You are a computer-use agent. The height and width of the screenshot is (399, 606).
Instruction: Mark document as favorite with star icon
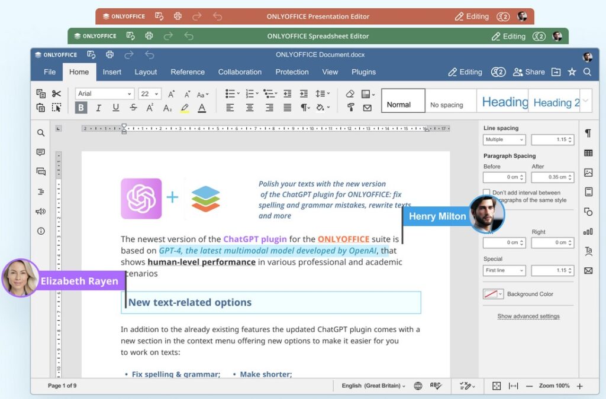572,72
